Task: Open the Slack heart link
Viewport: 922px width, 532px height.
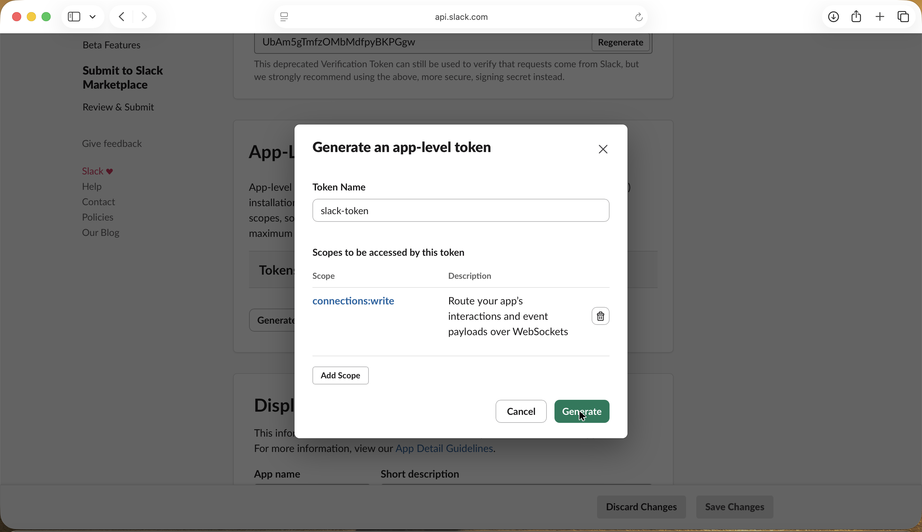Action: point(98,171)
